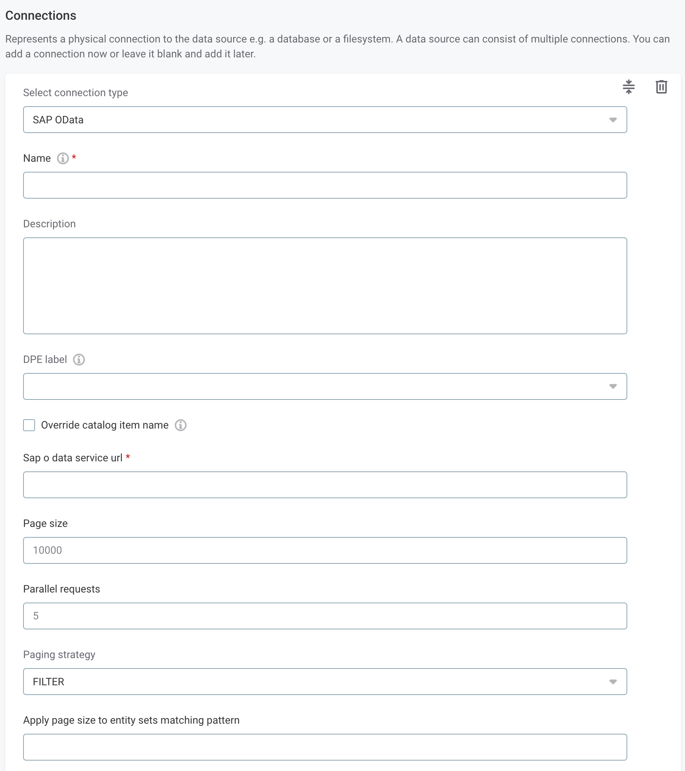This screenshot has width=685, height=771.
Task: Collapse the connection panel with the collapse icon
Action: pos(628,87)
